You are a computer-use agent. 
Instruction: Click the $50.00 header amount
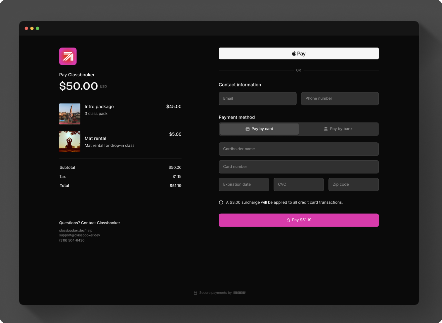[x=78, y=86]
